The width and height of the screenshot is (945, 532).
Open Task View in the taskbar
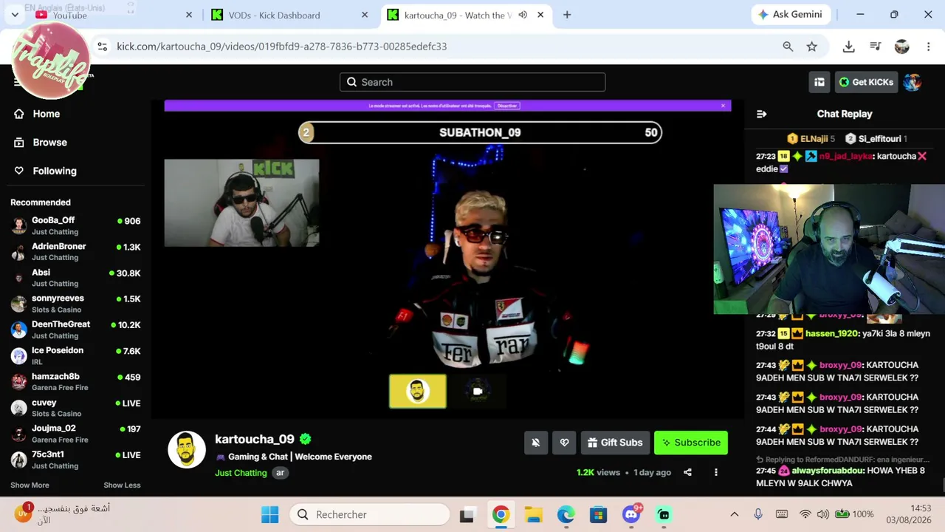point(467,515)
